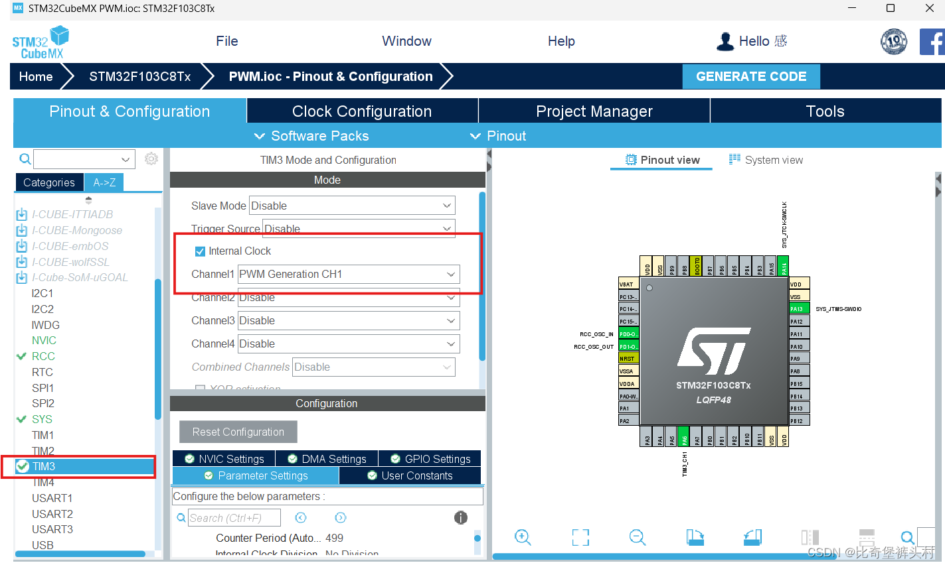Open the Slave Mode dropdown

pyautogui.click(x=352, y=206)
